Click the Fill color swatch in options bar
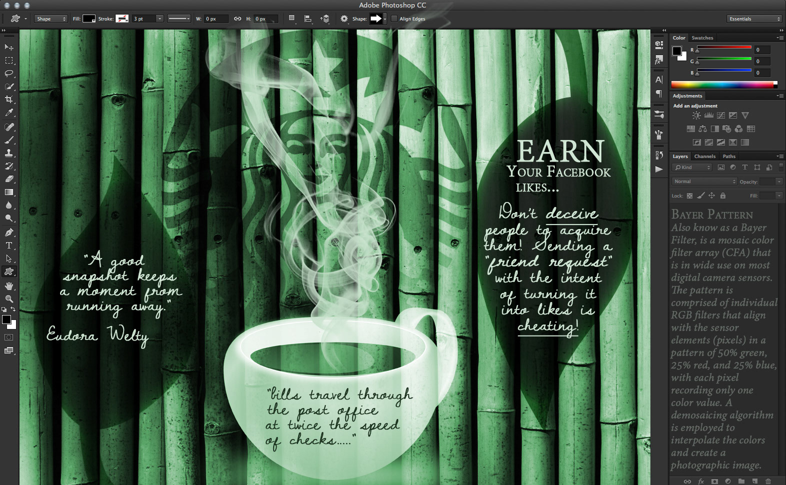Image resolution: width=786 pixels, height=485 pixels. pyautogui.click(x=89, y=19)
